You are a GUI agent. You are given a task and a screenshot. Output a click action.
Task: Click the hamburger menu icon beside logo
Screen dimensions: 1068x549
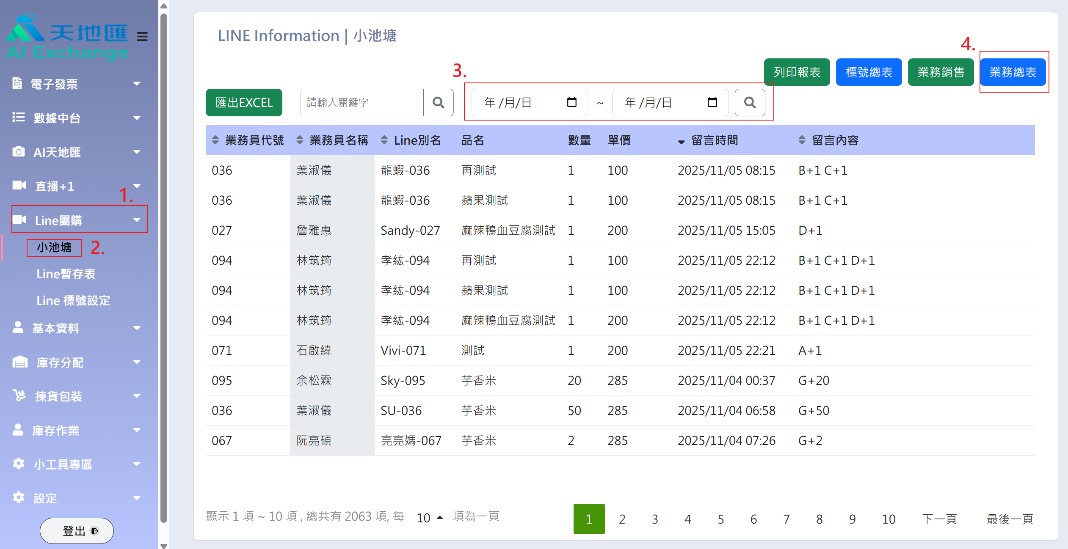click(142, 37)
